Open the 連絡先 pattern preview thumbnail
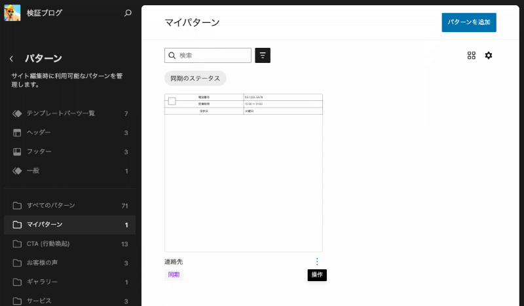 tap(243, 173)
